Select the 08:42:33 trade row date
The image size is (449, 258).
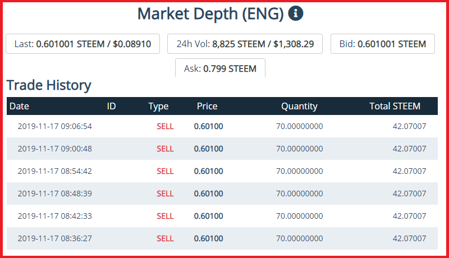[54, 216]
